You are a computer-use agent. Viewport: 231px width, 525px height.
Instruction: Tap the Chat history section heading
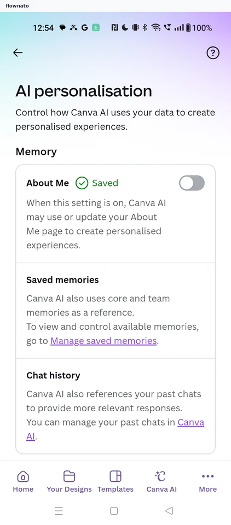click(x=53, y=375)
